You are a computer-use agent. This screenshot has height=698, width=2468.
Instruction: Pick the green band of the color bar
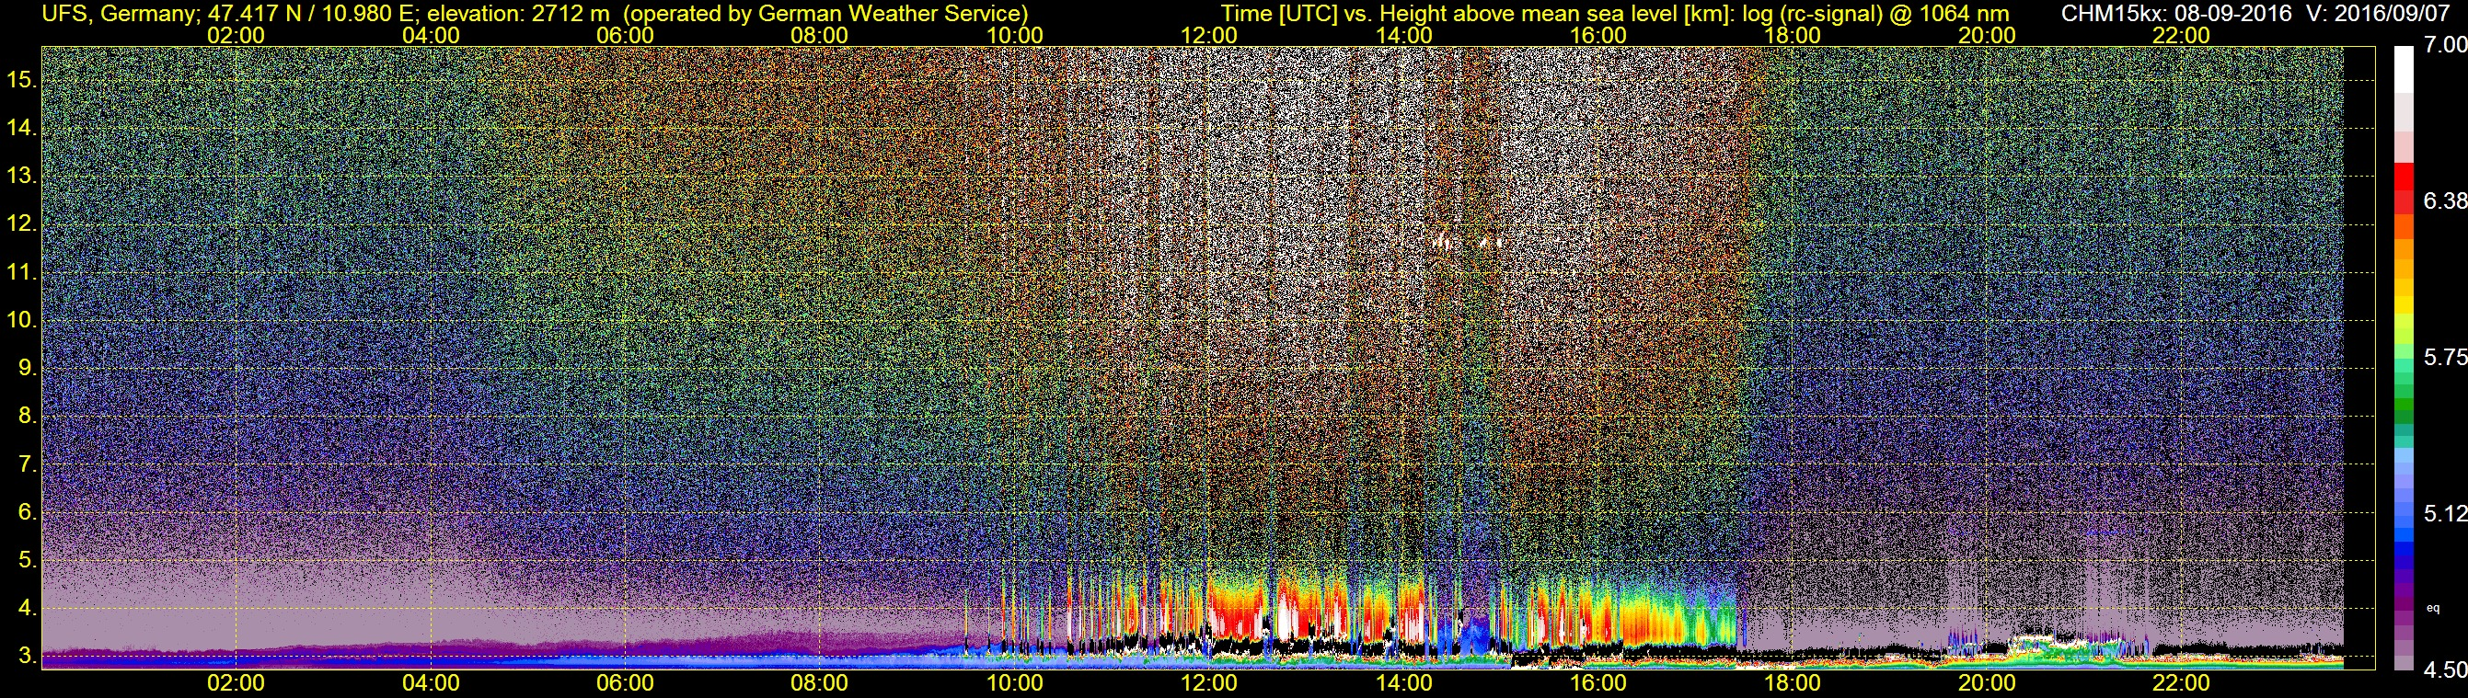tap(2405, 402)
